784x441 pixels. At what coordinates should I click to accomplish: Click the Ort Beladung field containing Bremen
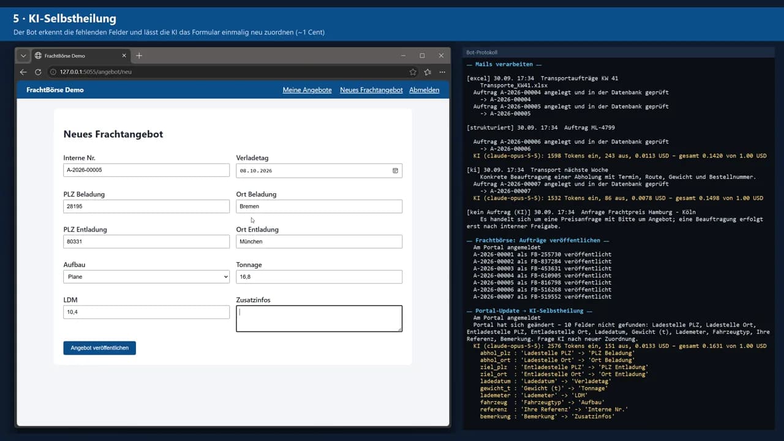coord(319,206)
